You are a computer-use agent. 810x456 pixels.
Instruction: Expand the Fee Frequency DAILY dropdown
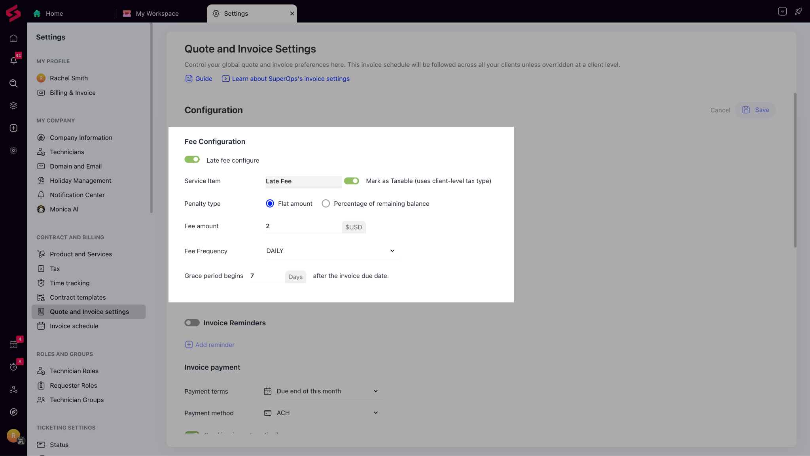pyautogui.click(x=332, y=251)
